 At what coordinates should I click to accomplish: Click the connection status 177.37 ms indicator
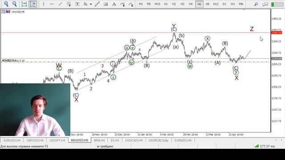click(265, 146)
